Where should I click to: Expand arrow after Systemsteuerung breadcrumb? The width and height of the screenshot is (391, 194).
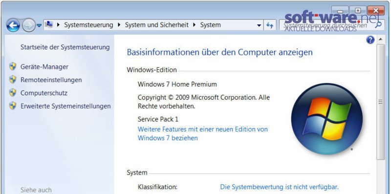(x=119, y=25)
